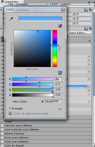Click the R value field showing 86

[x=58, y=79]
